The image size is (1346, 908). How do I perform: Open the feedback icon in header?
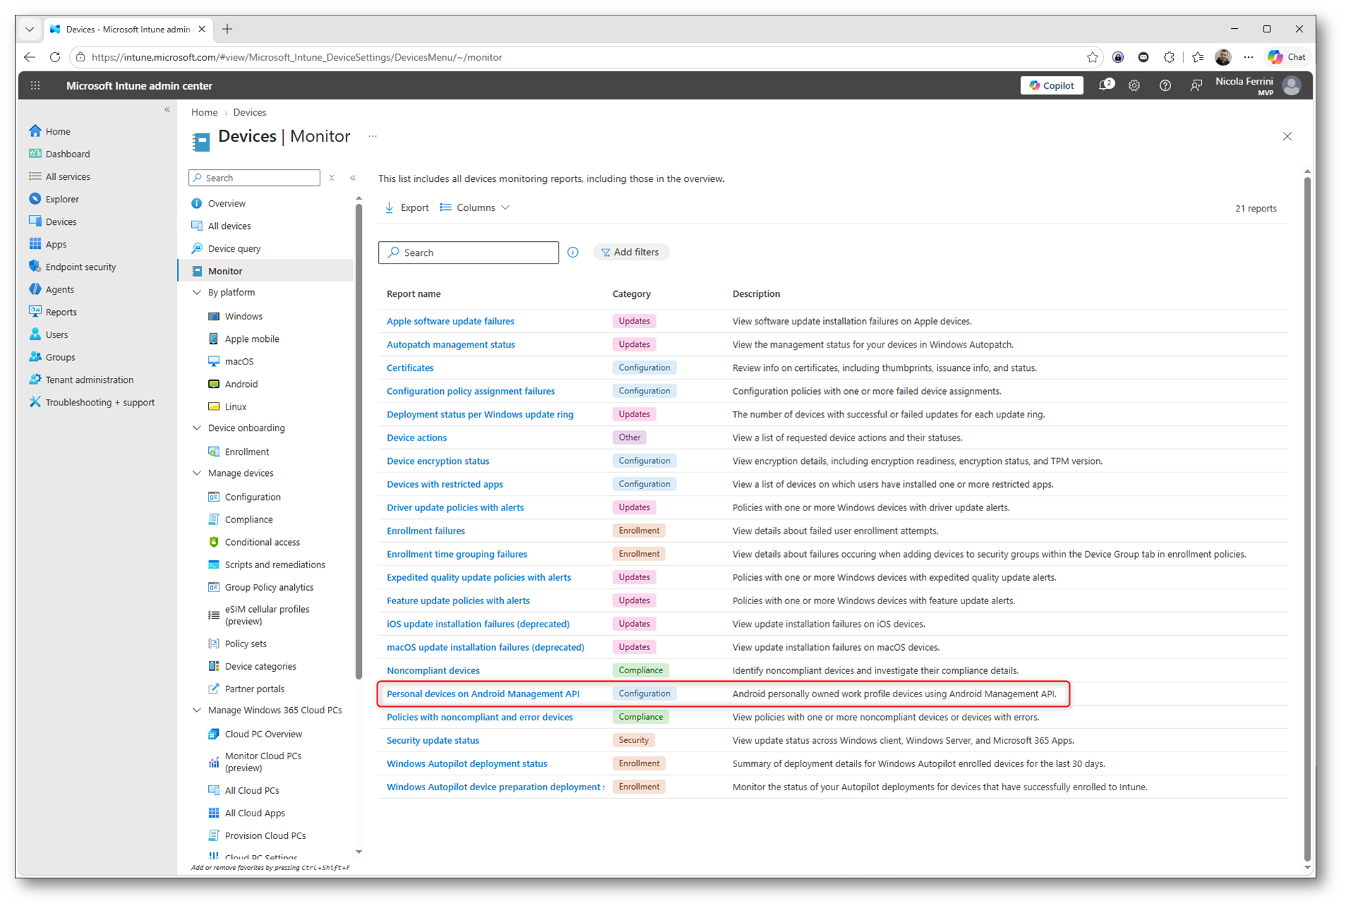(x=1196, y=85)
